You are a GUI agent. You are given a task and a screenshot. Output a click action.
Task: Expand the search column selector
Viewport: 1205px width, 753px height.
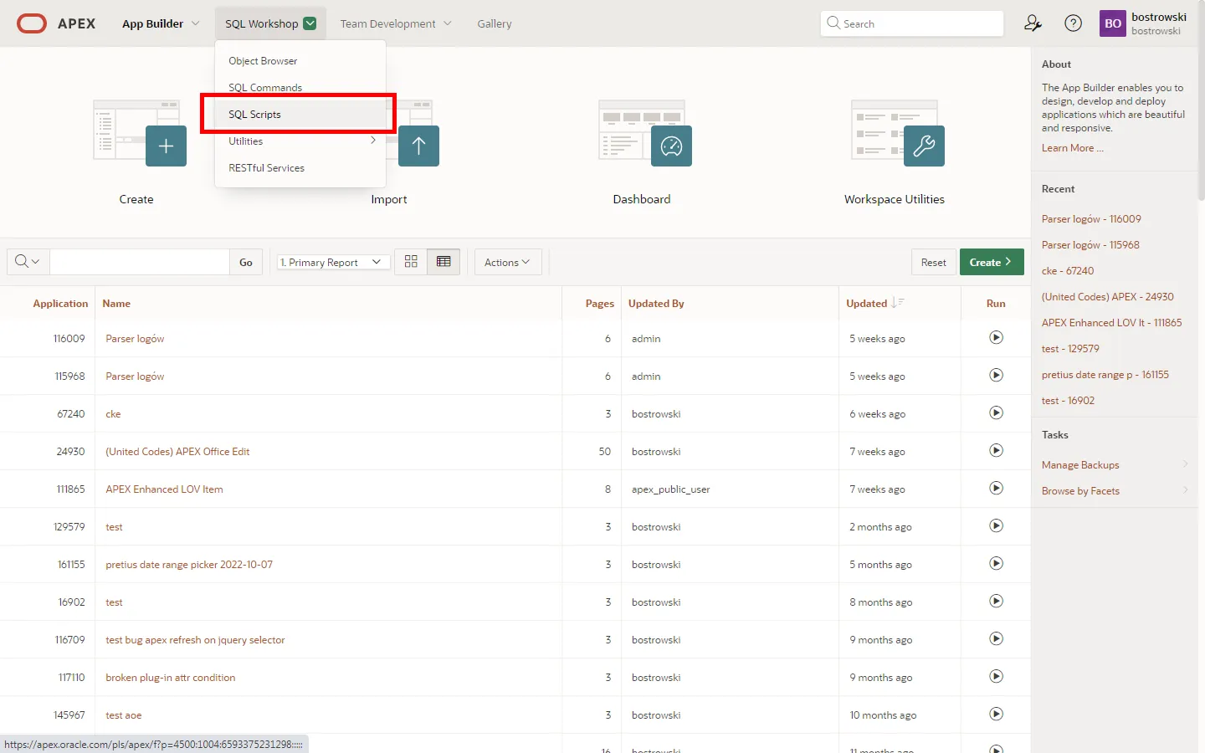(28, 262)
